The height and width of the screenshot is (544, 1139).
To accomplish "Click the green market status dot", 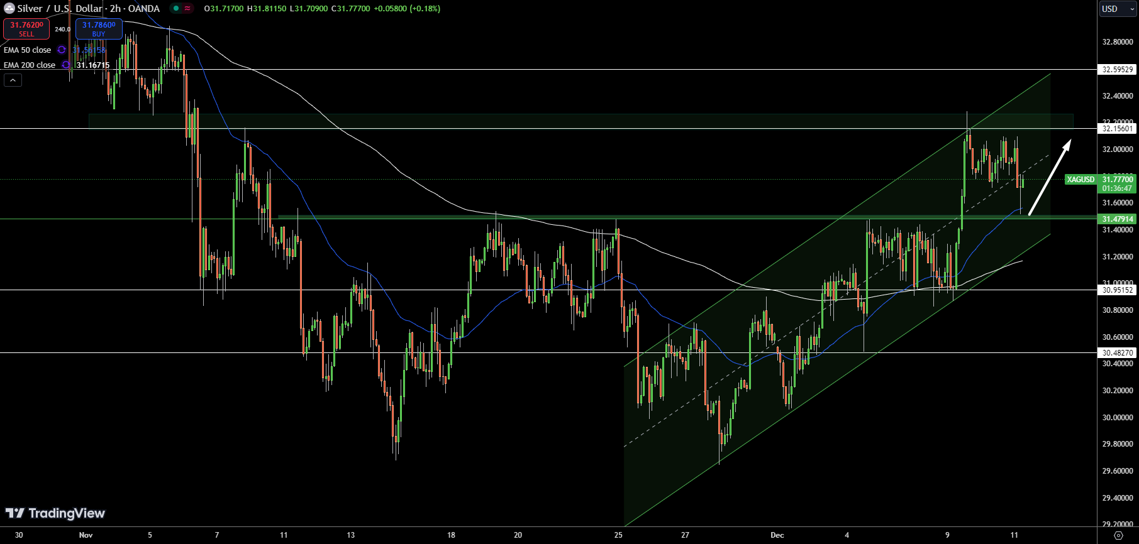I will pyautogui.click(x=175, y=8).
